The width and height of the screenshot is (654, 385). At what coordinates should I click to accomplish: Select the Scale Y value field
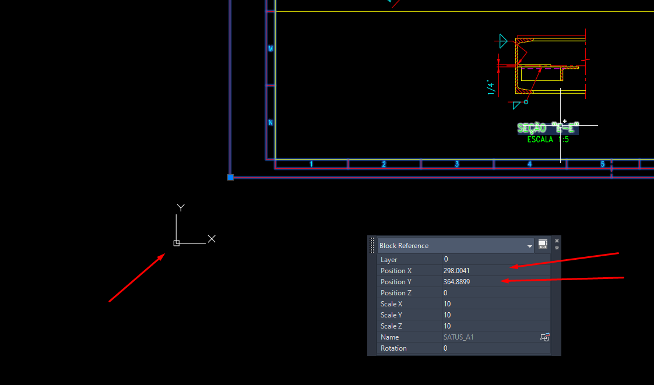click(495, 315)
